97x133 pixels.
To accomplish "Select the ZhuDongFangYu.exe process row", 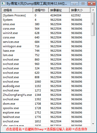I will coord(46,95).
